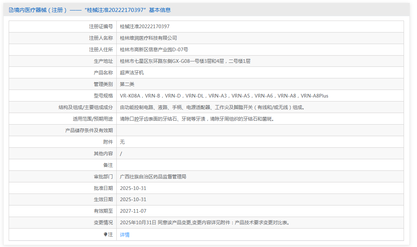Select the 注册人住所 label cell
The image size is (417, 247).
(x=63, y=50)
